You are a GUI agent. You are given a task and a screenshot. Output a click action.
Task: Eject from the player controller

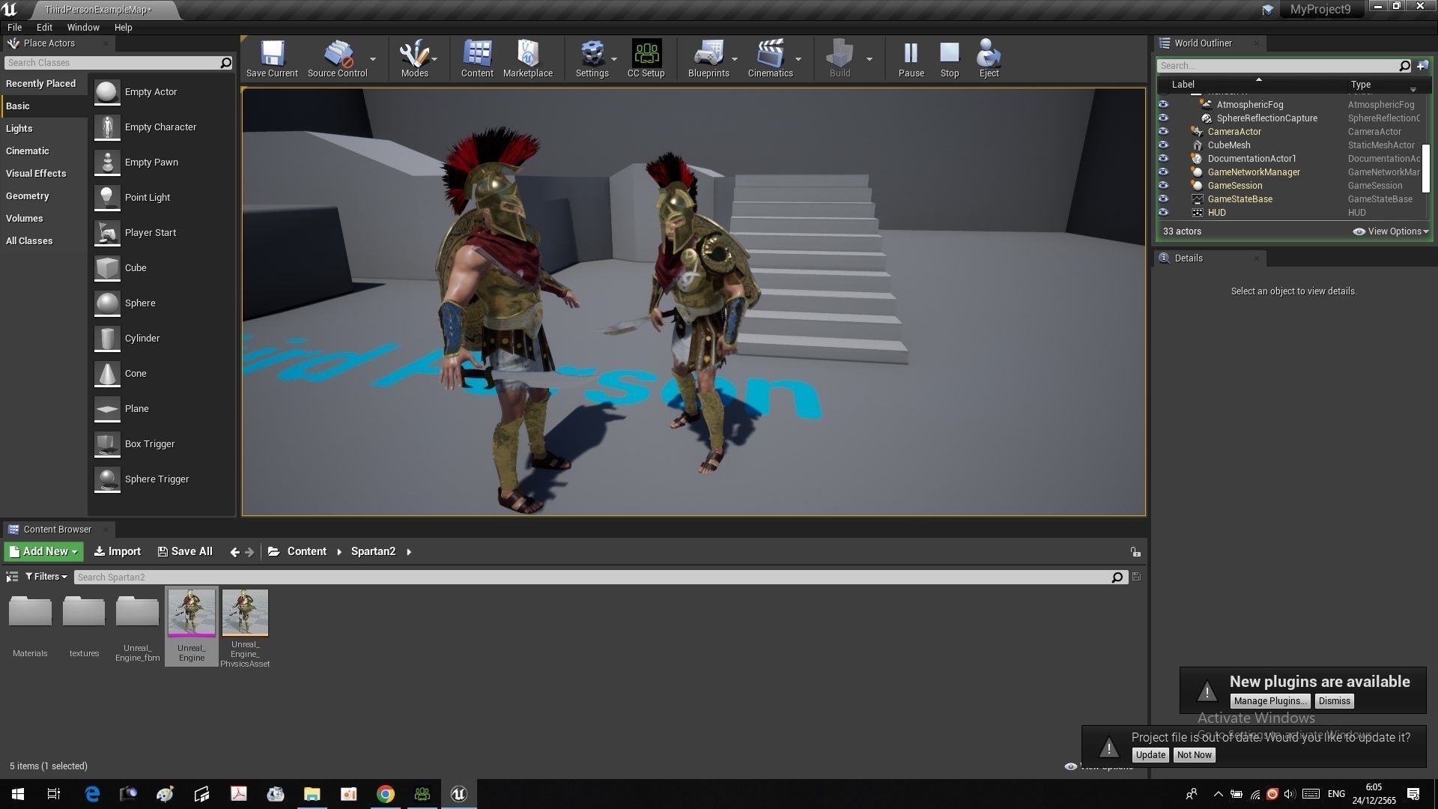(x=989, y=58)
